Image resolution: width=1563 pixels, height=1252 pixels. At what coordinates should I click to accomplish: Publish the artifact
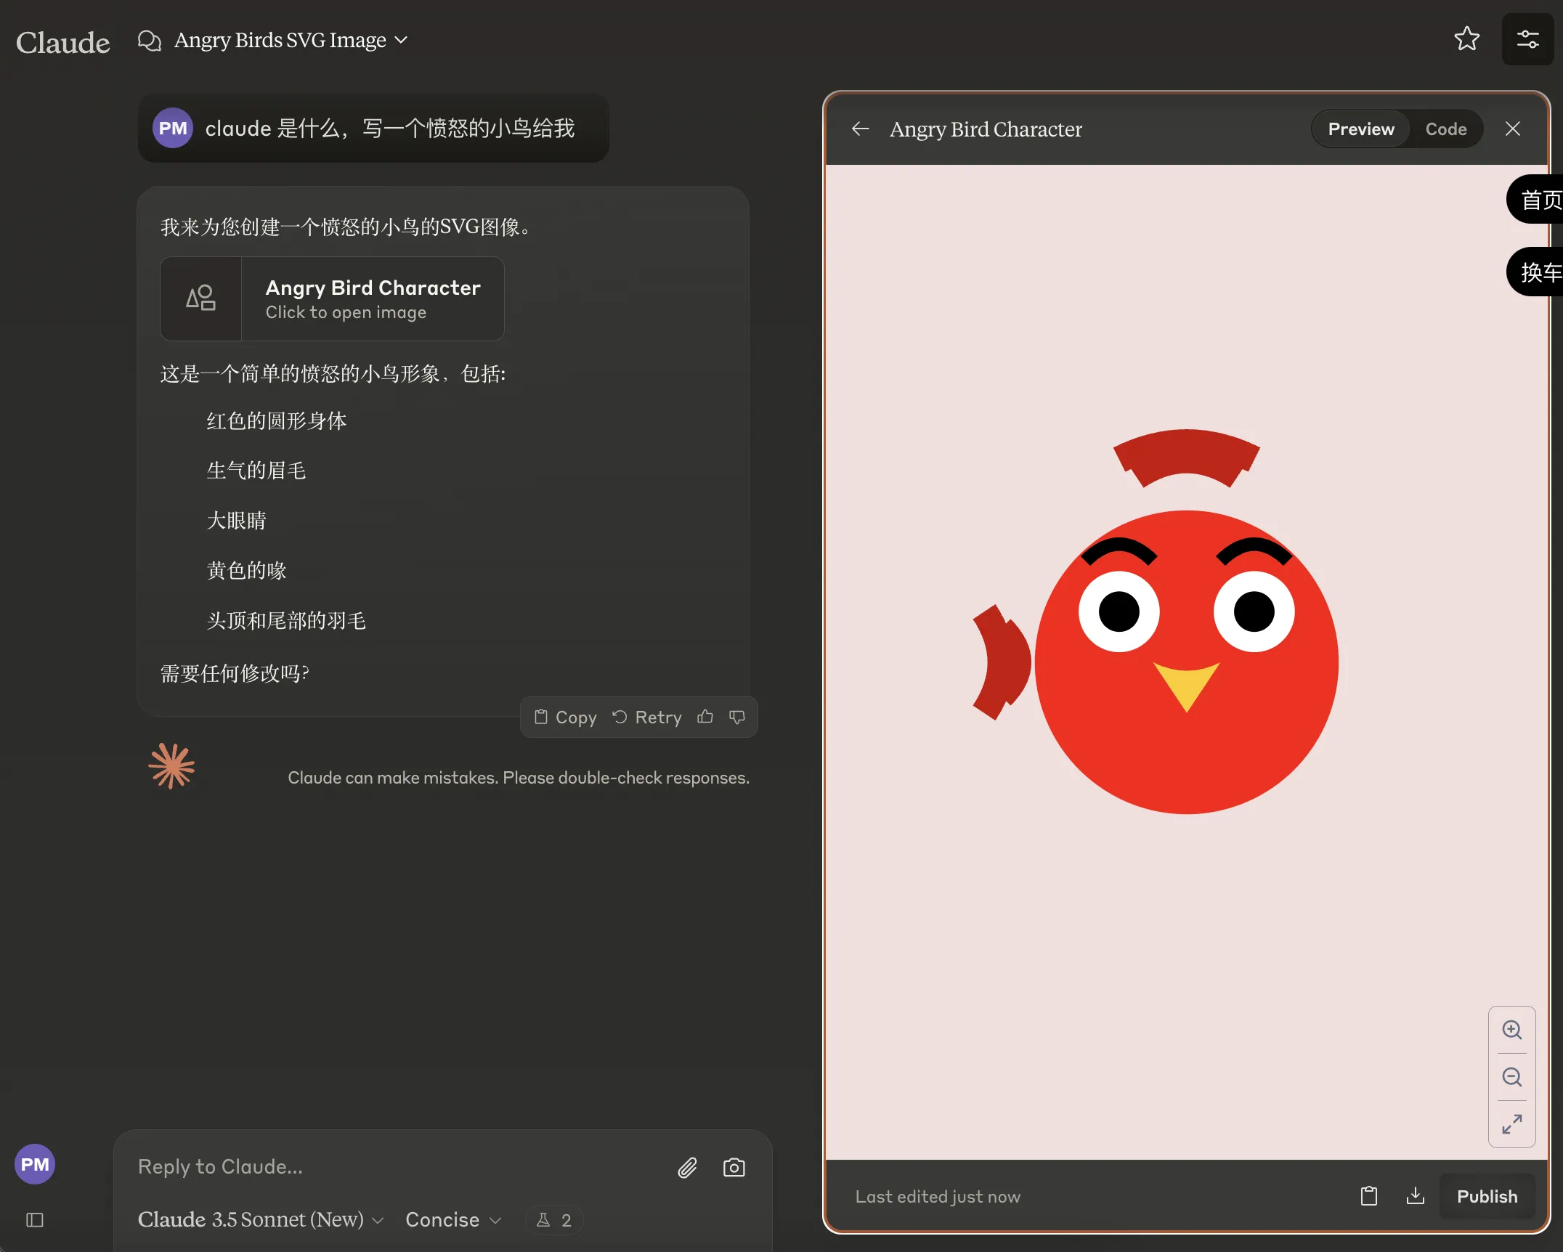pos(1487,1197)
